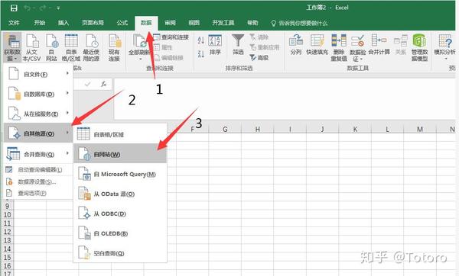Screen dimensions: 459x276
Task: Choose 从 OData 源(O) submenu item
Action: [x=120, y=194]
